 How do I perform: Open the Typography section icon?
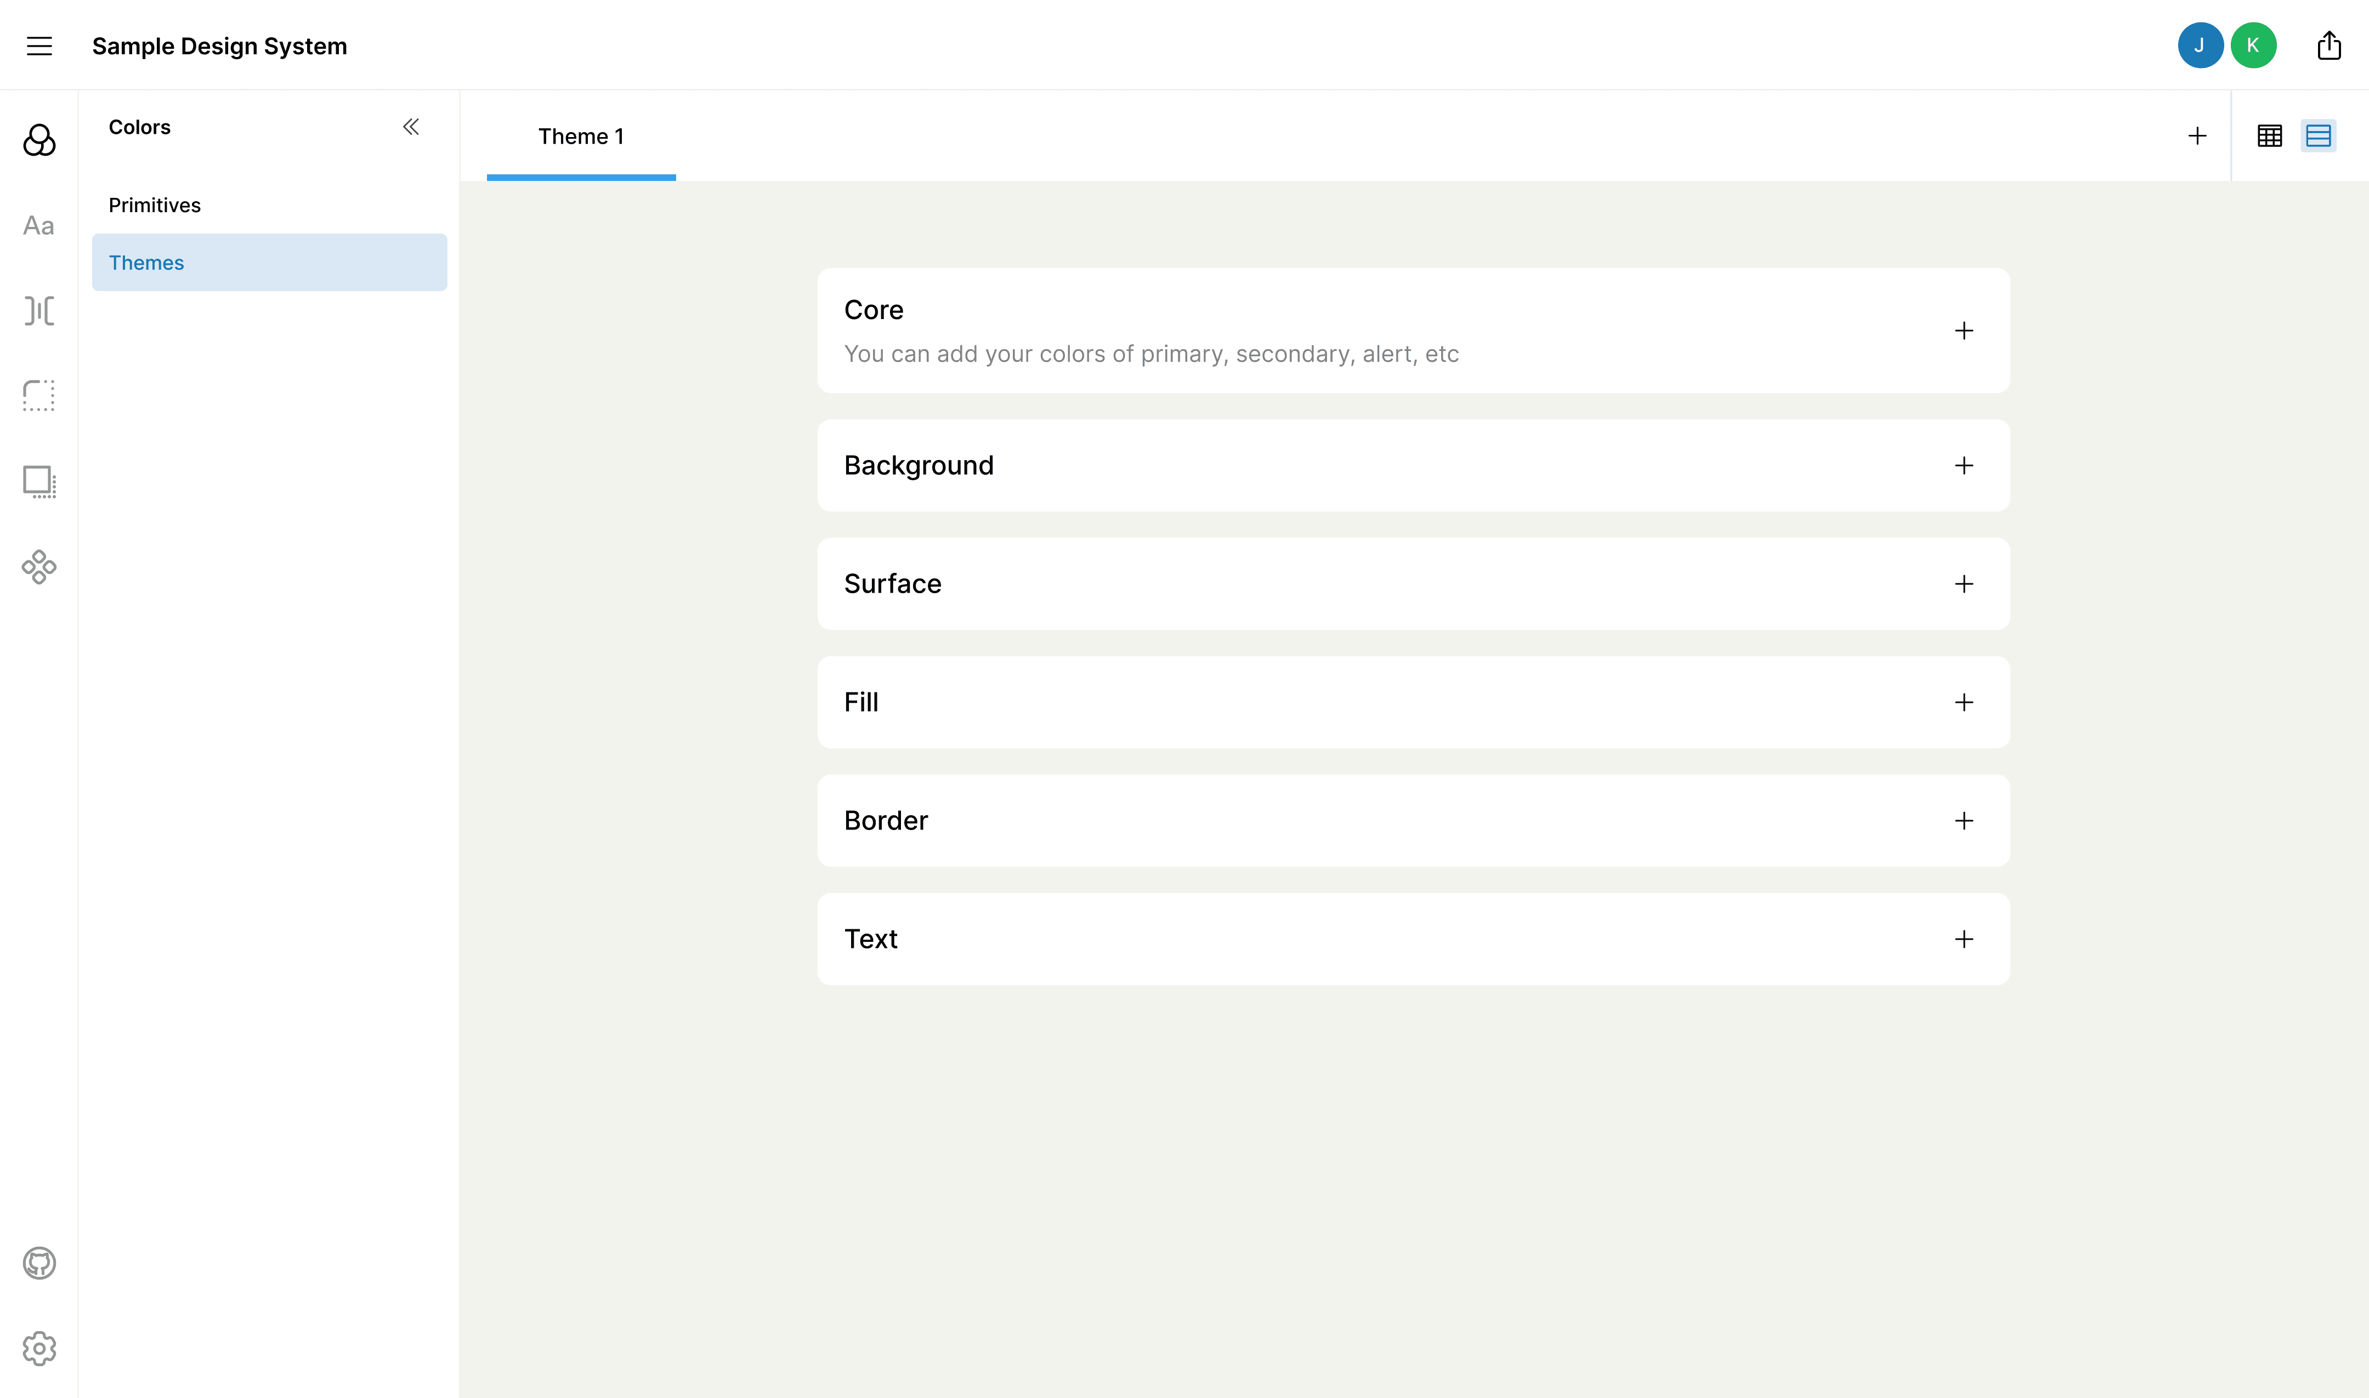click(38, 226)
